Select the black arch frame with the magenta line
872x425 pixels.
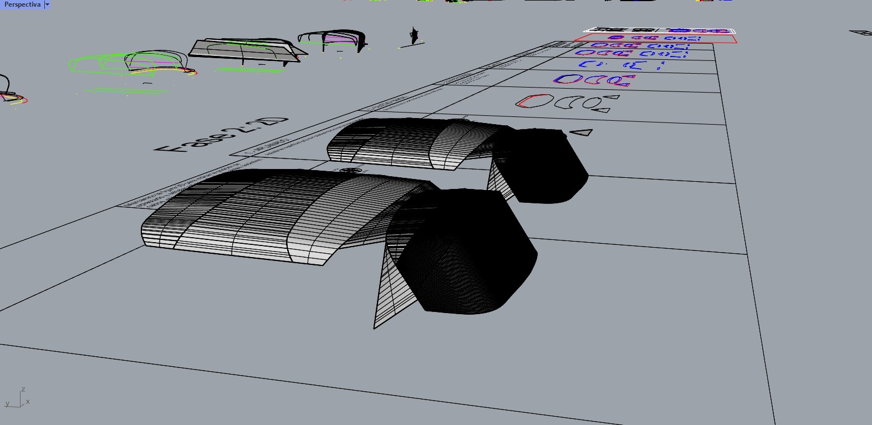333,40
